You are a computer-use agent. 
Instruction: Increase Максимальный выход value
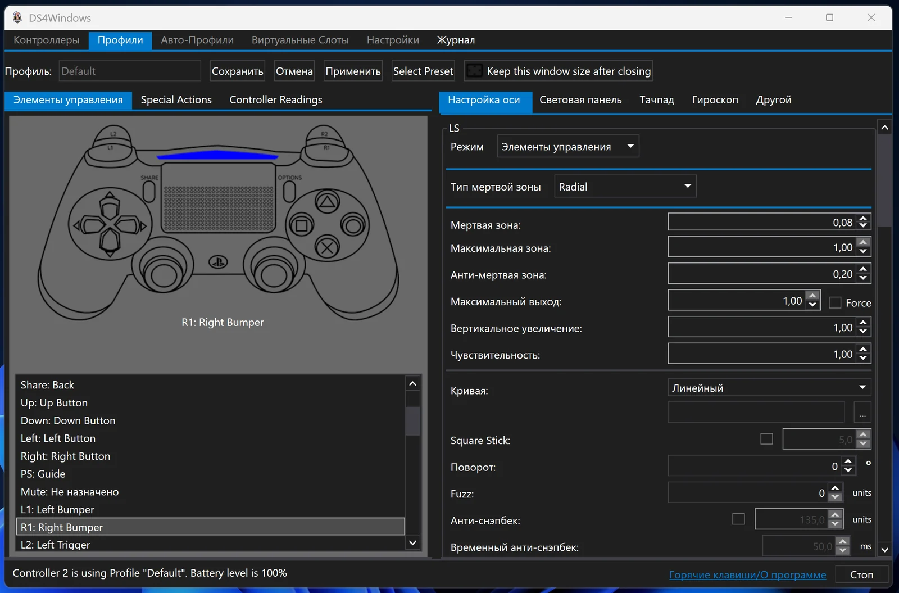coord(812,296)
